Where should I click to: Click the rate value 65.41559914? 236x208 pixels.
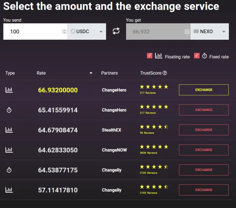point(58,110)
